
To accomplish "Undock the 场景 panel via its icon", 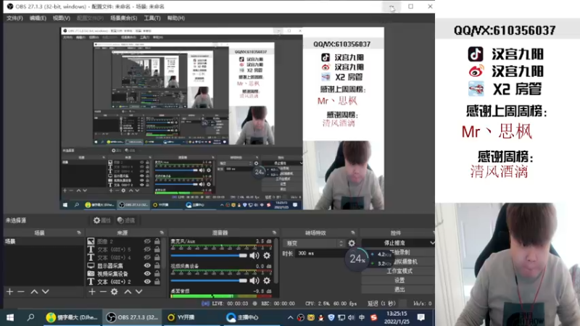I will pos(79,233).
